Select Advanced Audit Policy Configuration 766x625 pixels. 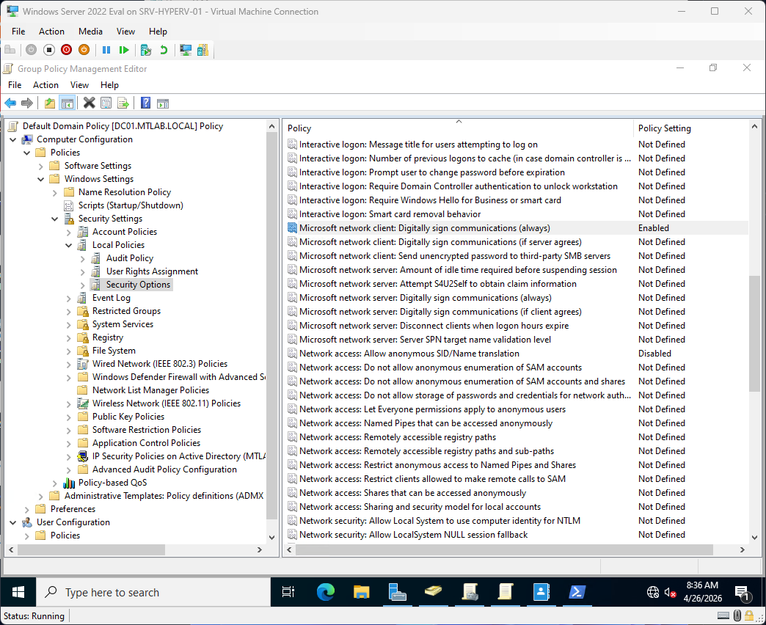click(164, 469)
